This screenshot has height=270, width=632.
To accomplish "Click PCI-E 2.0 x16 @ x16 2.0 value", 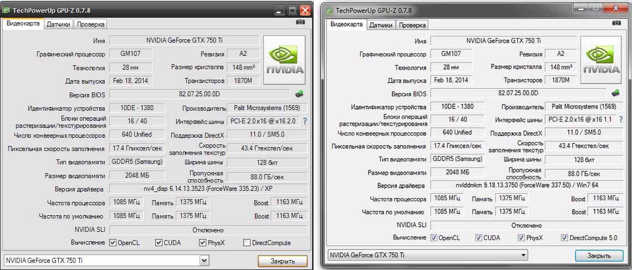I will 263,121.
